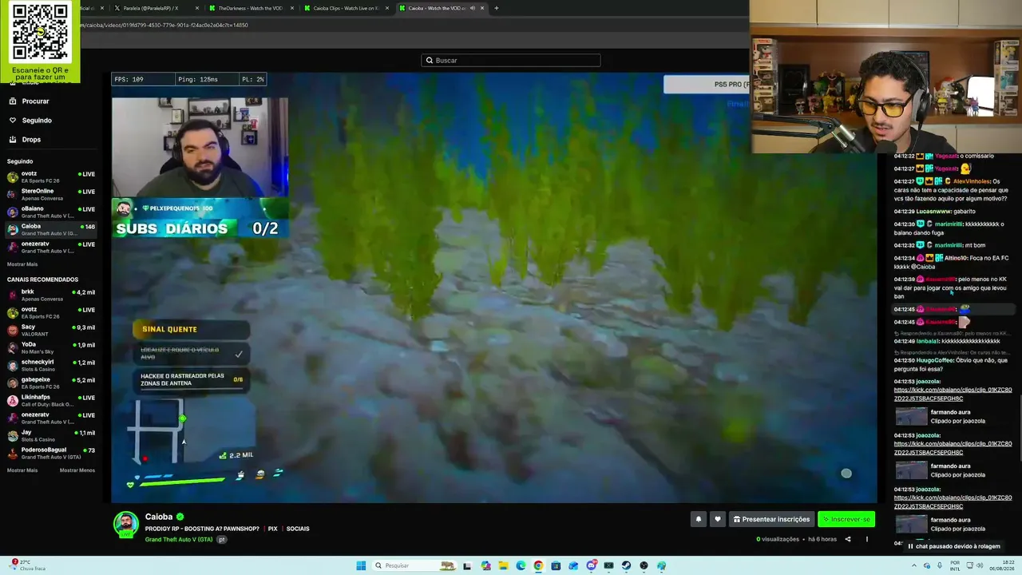
Task: Open oBaiano followed channel
Action: [51, 212]
